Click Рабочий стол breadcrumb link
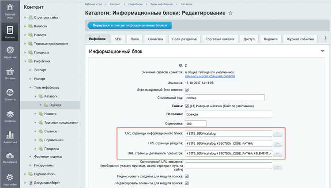The height and width of the screenshot is (188, 331). coord(93,4)
